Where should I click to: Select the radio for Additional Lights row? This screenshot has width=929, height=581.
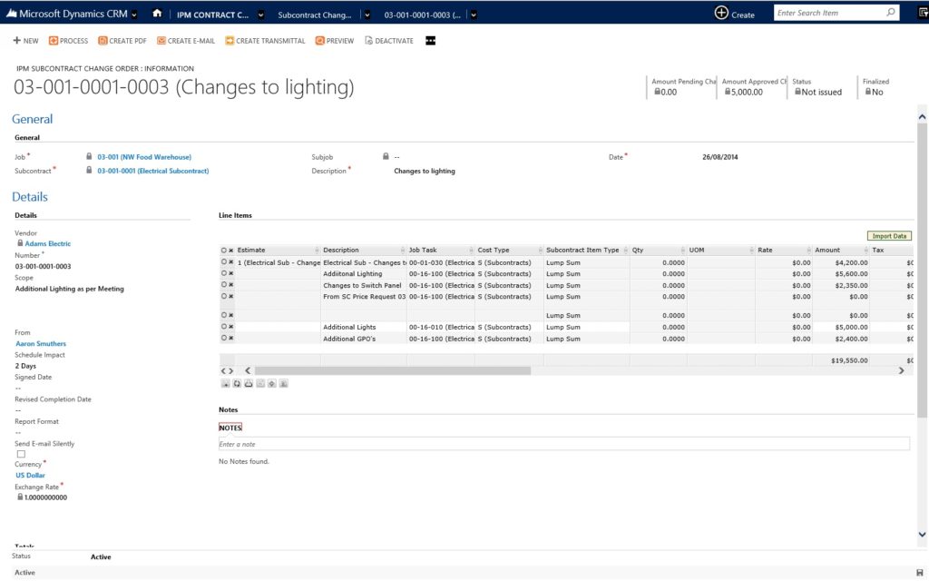224,327
